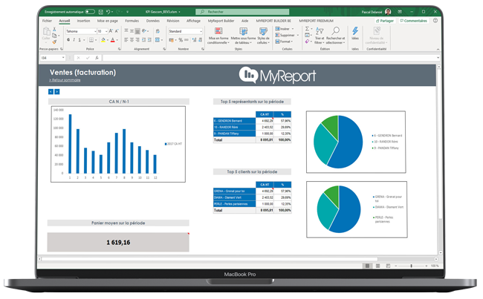
Task: Select top vertical alignment
Action: [x=126, y=31]
